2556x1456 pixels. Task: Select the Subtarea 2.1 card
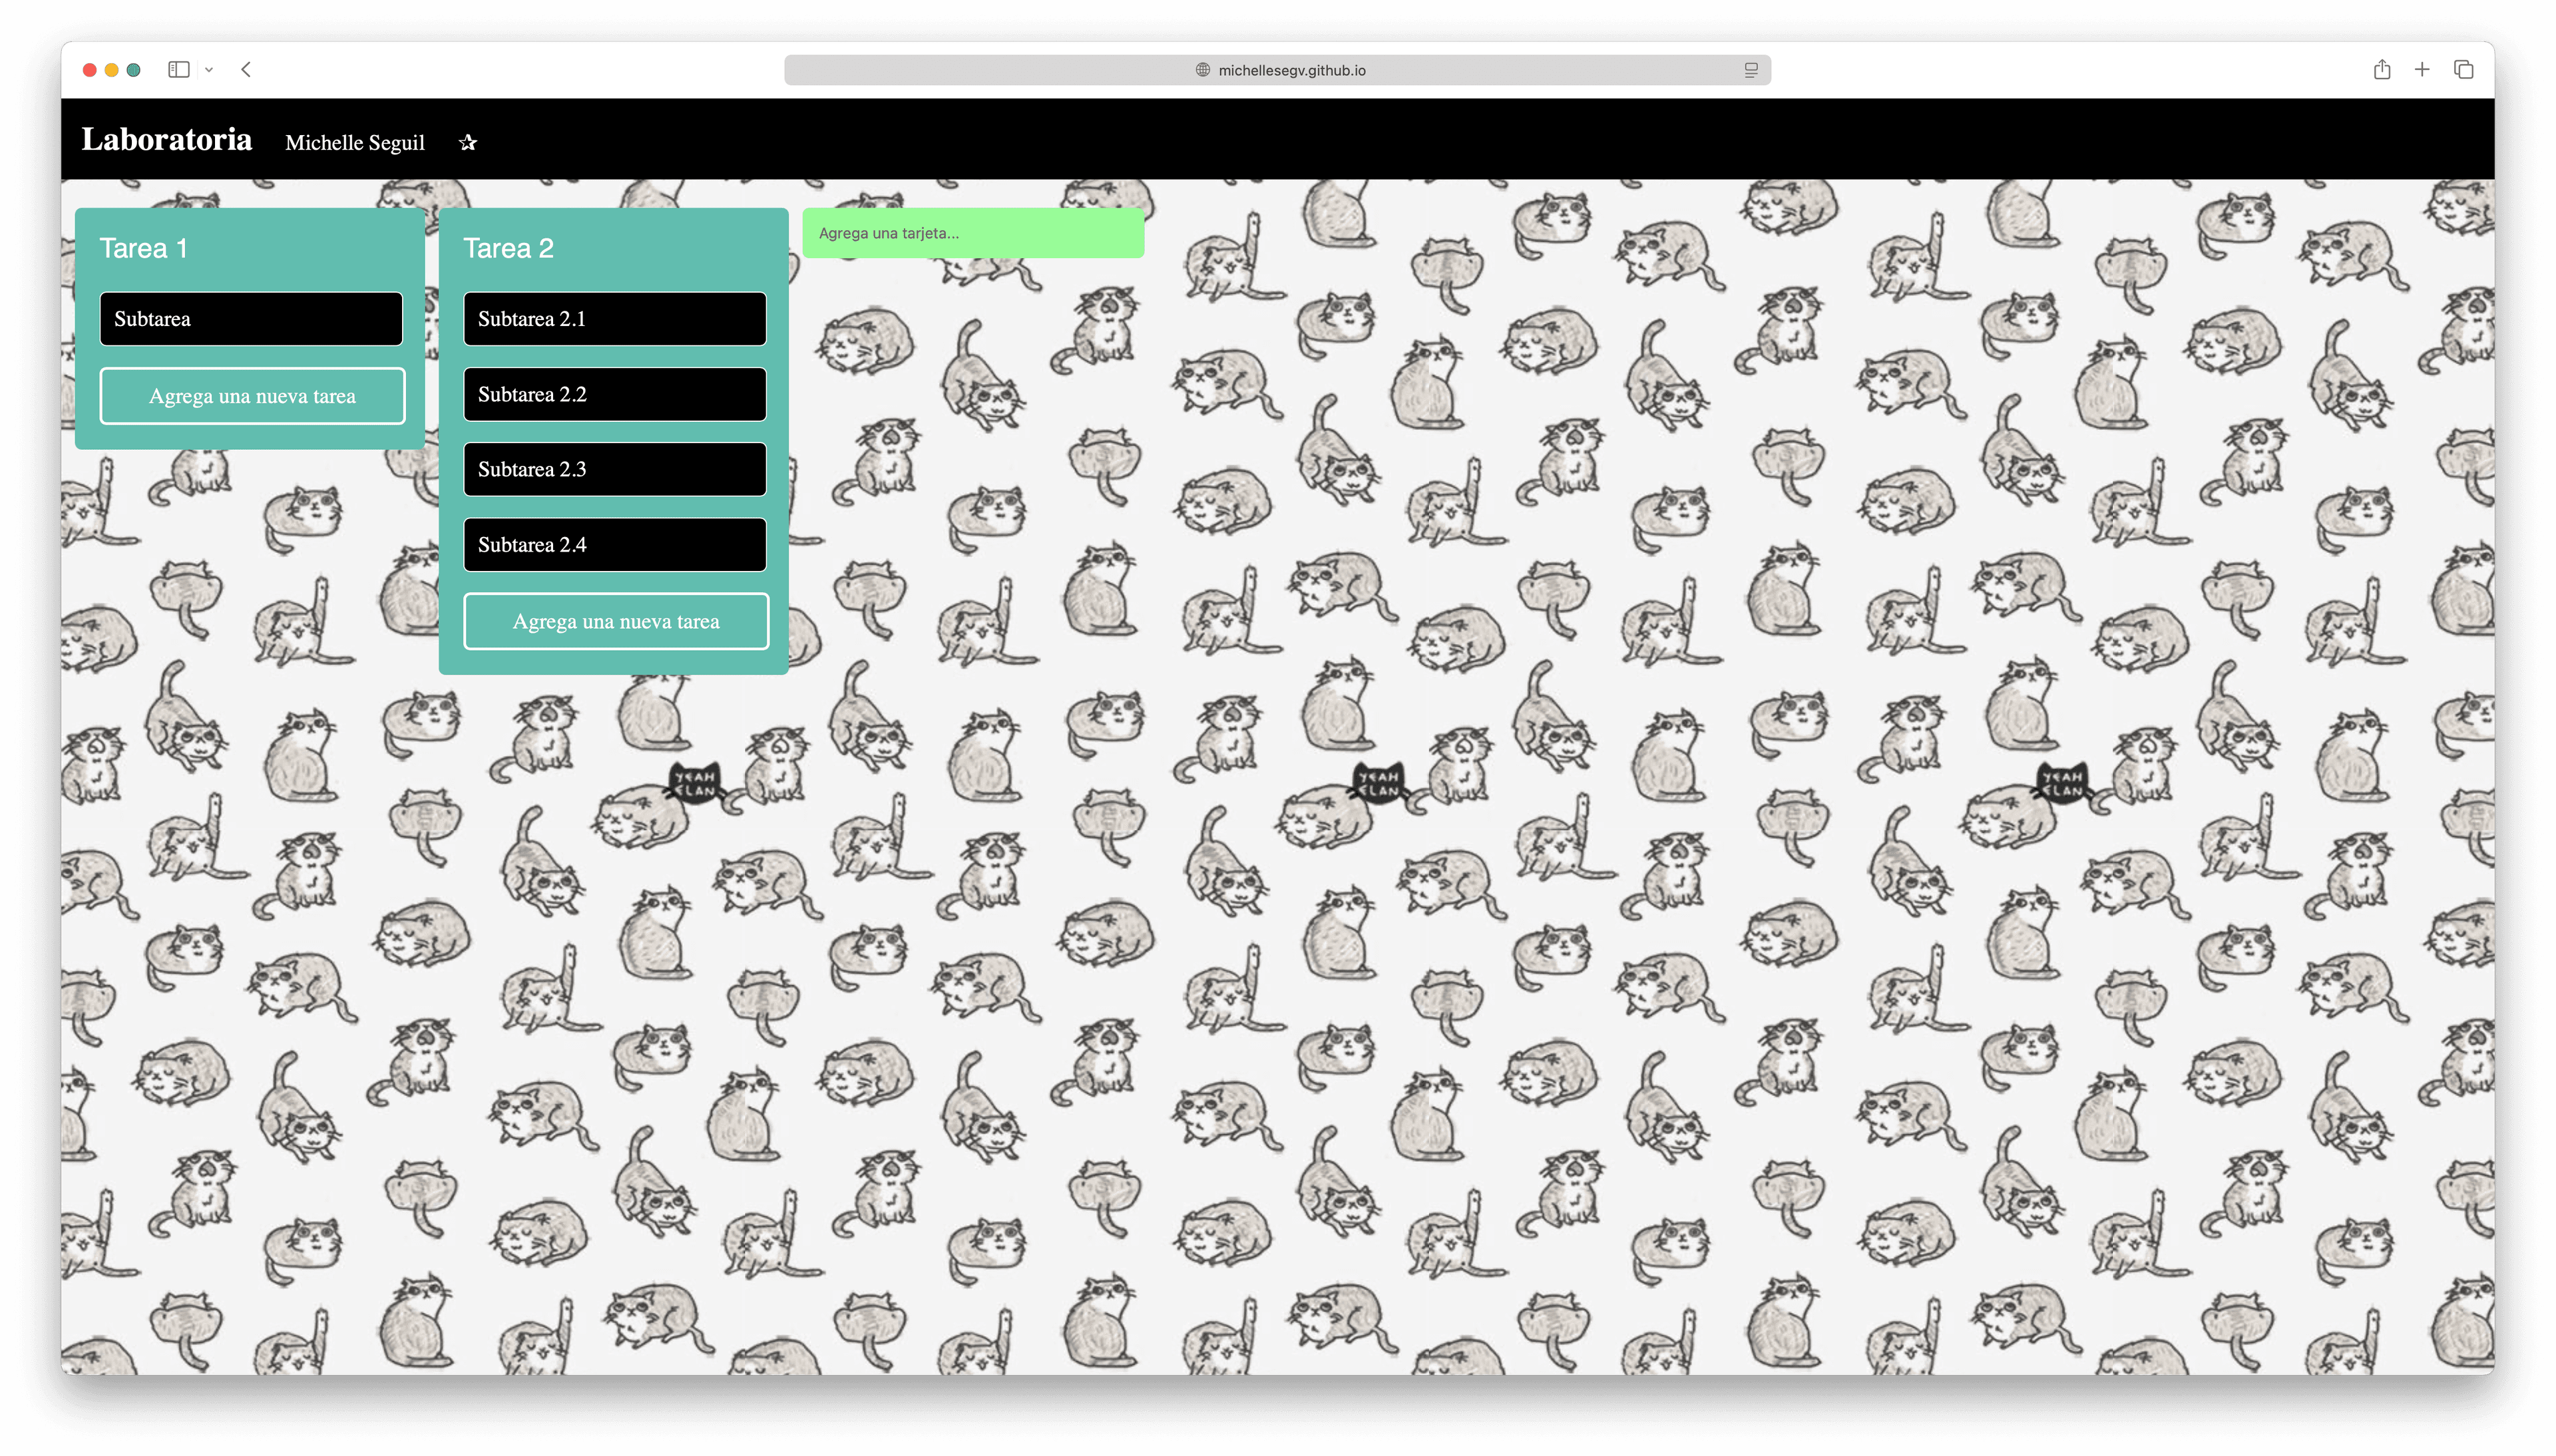(x=615, y=319)
